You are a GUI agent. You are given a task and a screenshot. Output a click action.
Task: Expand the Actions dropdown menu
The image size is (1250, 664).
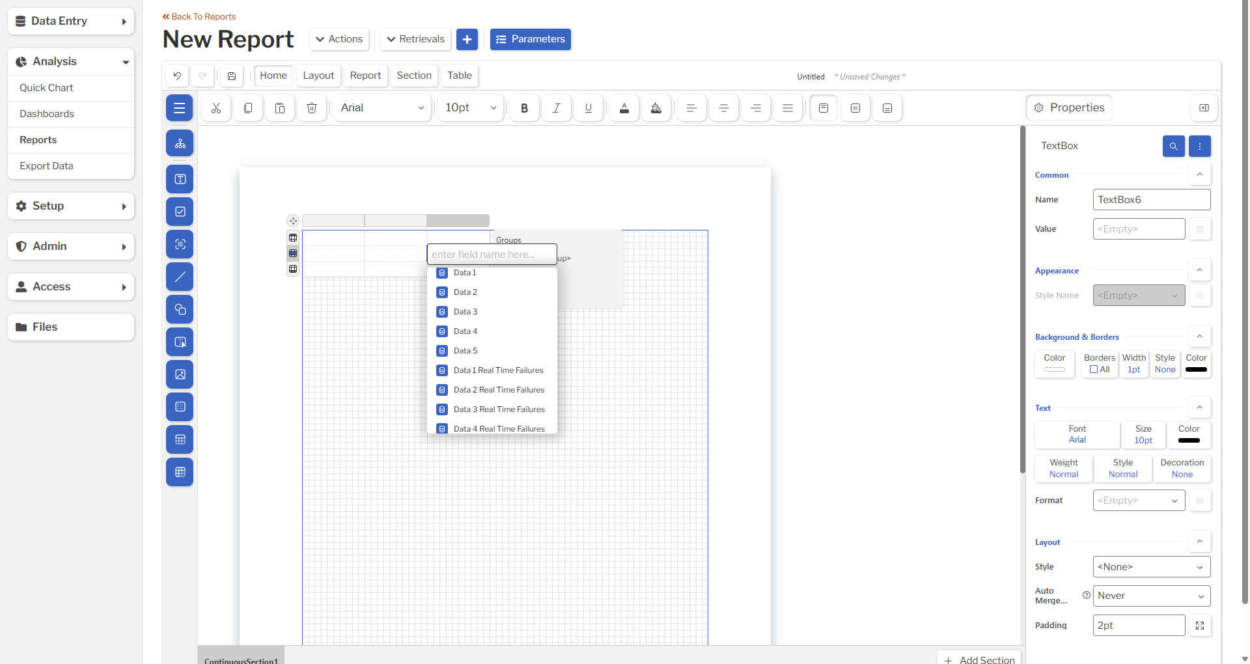[339, 39]
